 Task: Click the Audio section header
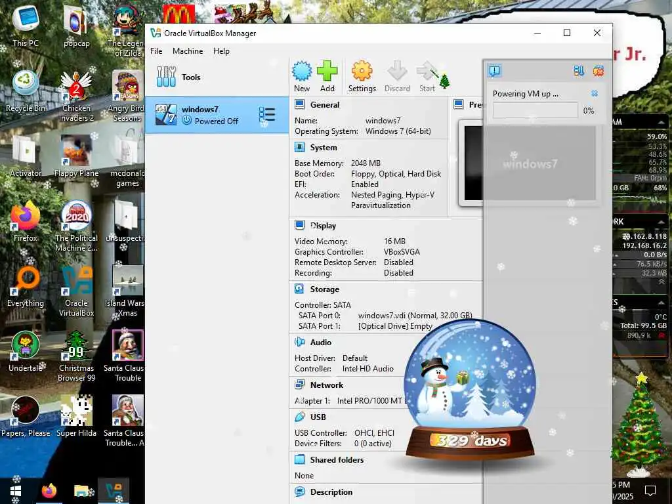click(x=320, y=343)
